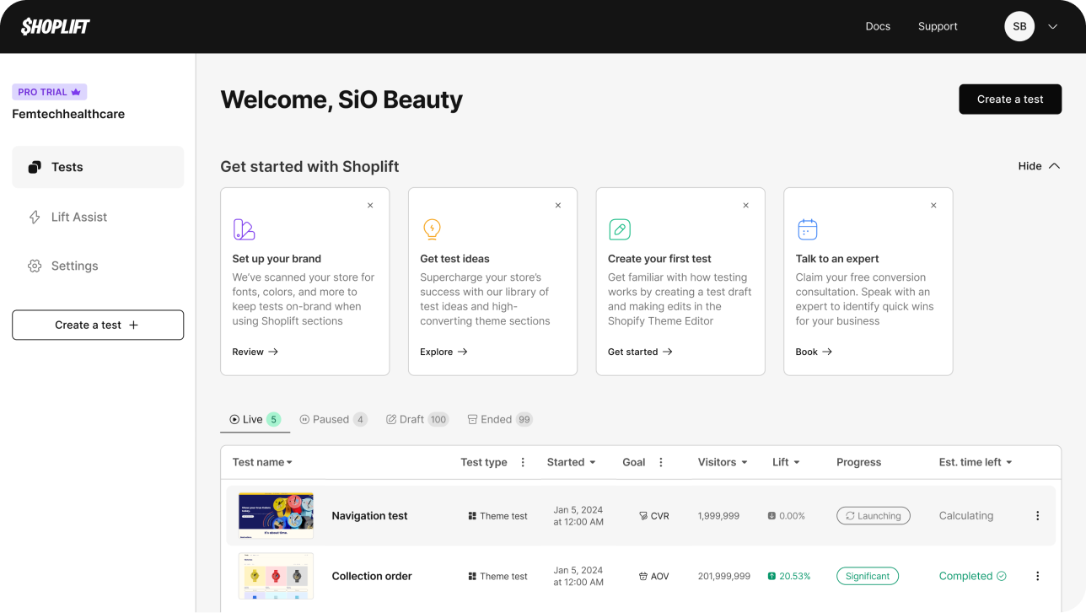Viewport: 1086px width, 613px height.
Task: Open the Collection order thumbnail
Action: (276, 576)
